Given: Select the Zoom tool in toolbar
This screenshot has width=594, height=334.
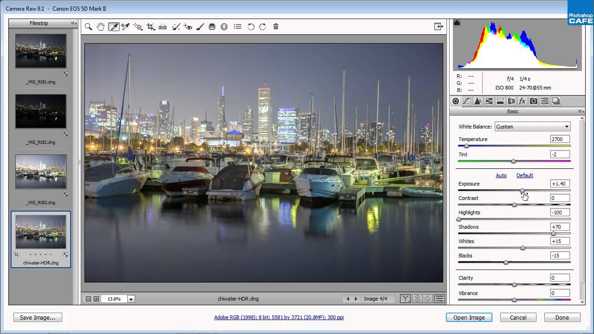Looking at the screenshot, I should pos(88,27).
